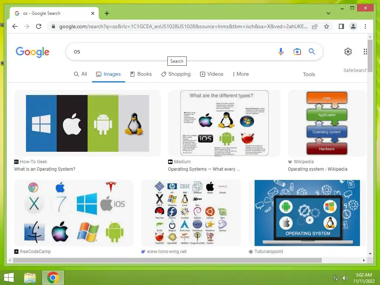Viewport: 380px width, 285px height.
Task: Switch to the Shopping tab
Action: [176, 74]
